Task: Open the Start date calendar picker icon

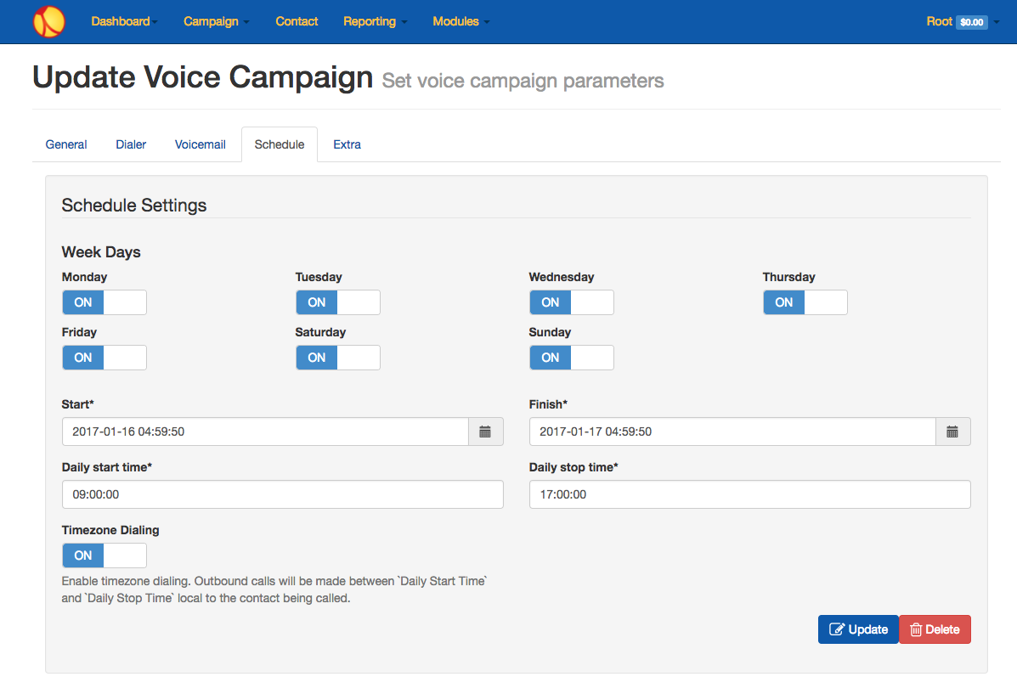Action: pyautogui.click(x=485, y=431)
